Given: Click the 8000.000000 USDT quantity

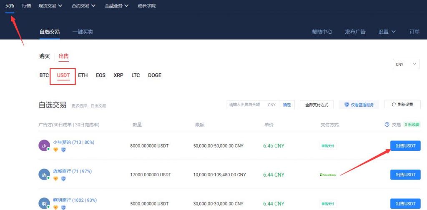Looking at the screenshot, I should point(149,146).
